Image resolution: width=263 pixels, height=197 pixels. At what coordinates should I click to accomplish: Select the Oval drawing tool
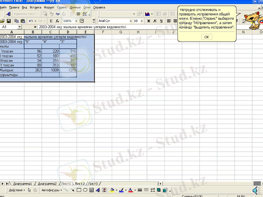[x=85, y=190]
